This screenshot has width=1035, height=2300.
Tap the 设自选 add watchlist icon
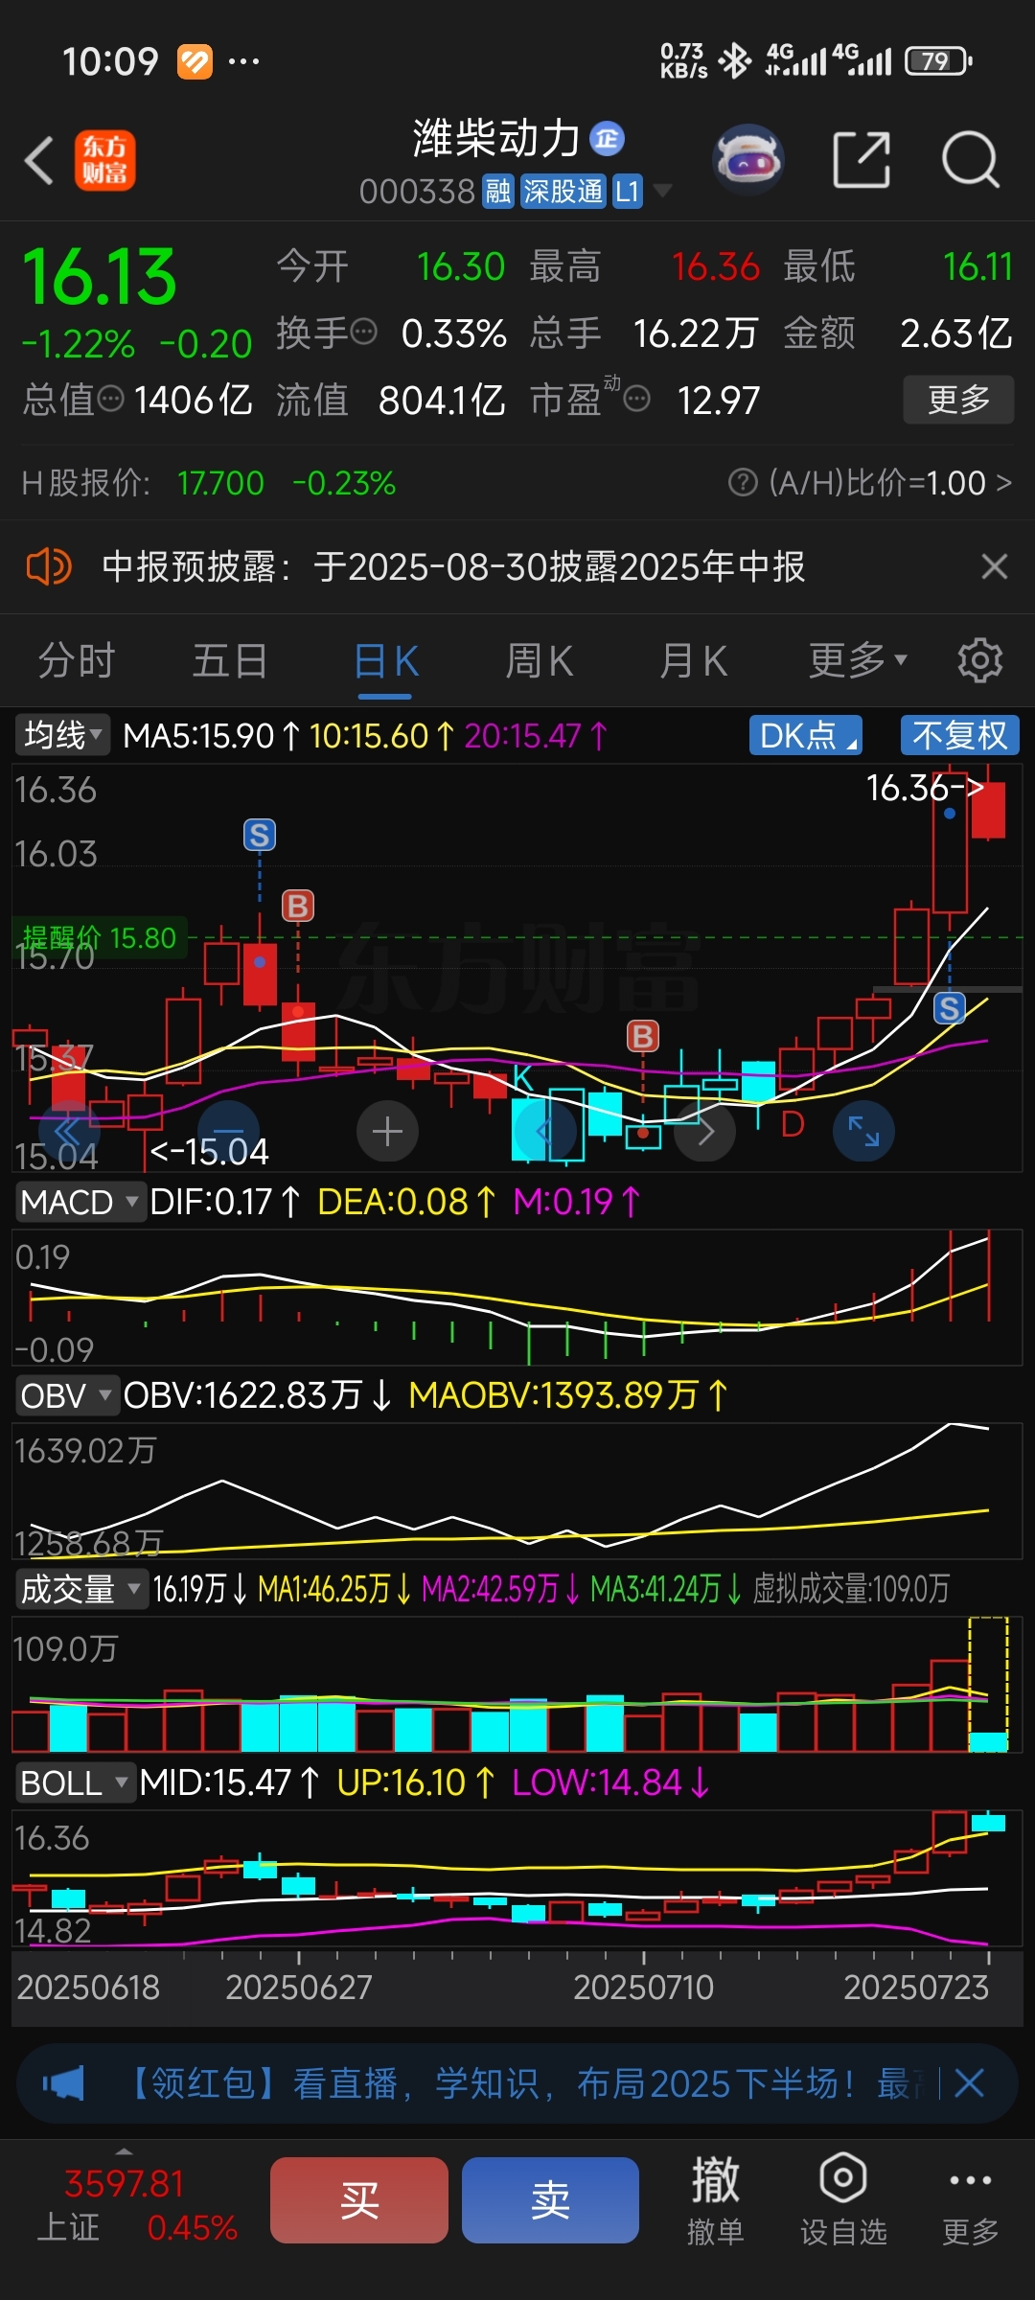[x=843, y=2200]
